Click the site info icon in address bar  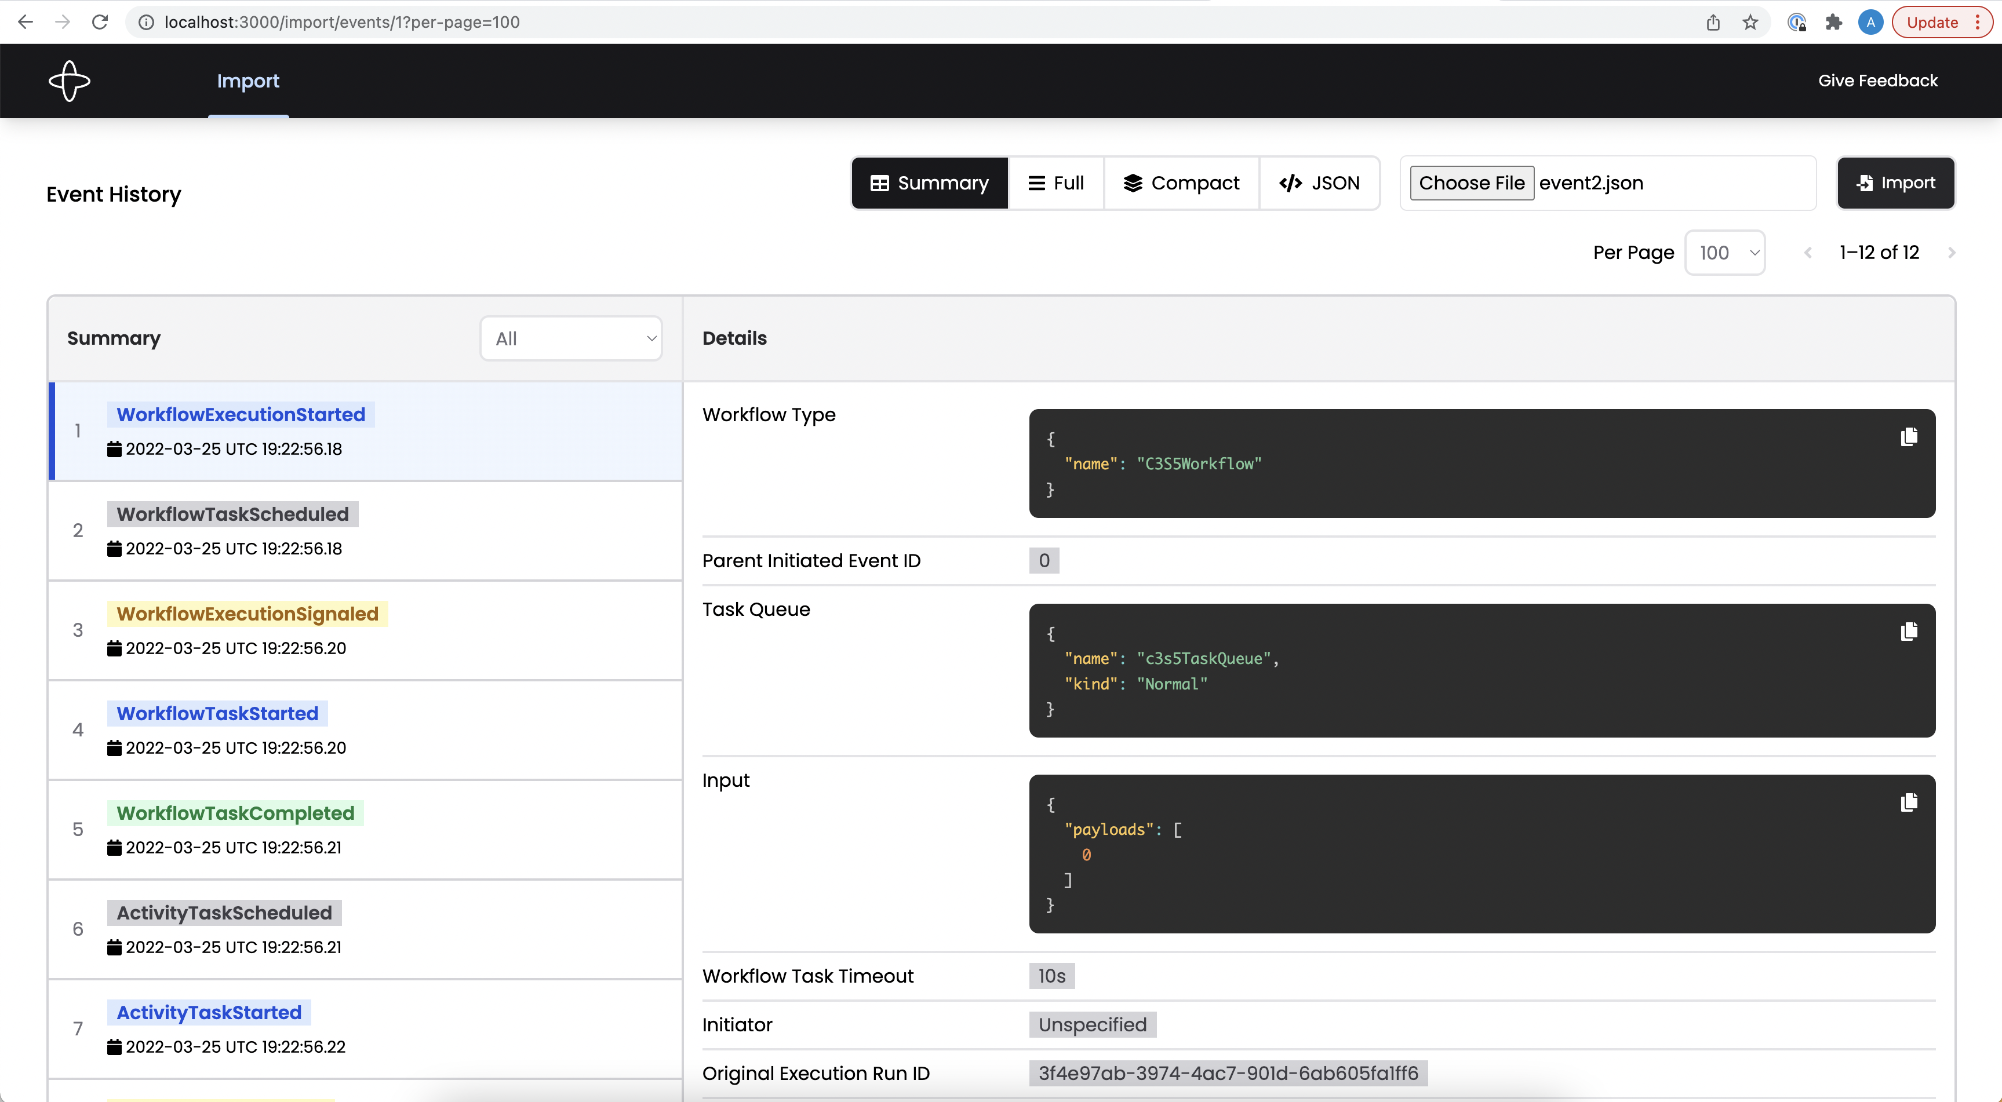pos(145,22)
